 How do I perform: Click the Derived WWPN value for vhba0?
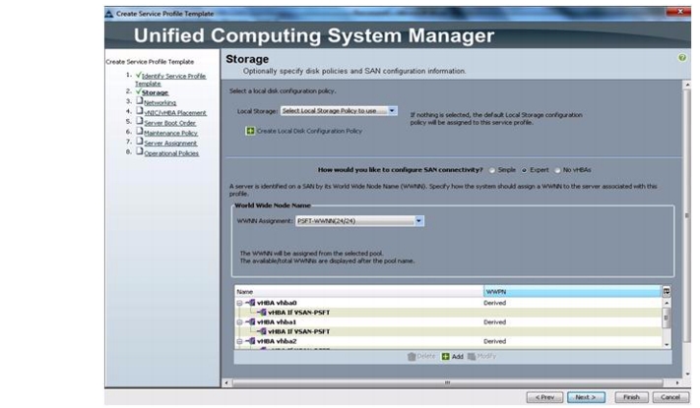point(494,303)
